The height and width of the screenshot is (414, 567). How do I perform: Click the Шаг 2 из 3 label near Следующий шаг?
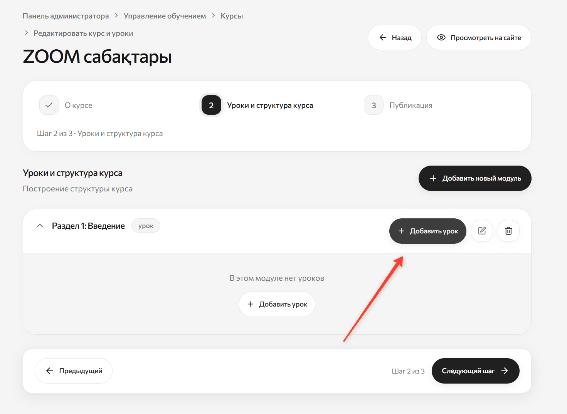[408, 371]
